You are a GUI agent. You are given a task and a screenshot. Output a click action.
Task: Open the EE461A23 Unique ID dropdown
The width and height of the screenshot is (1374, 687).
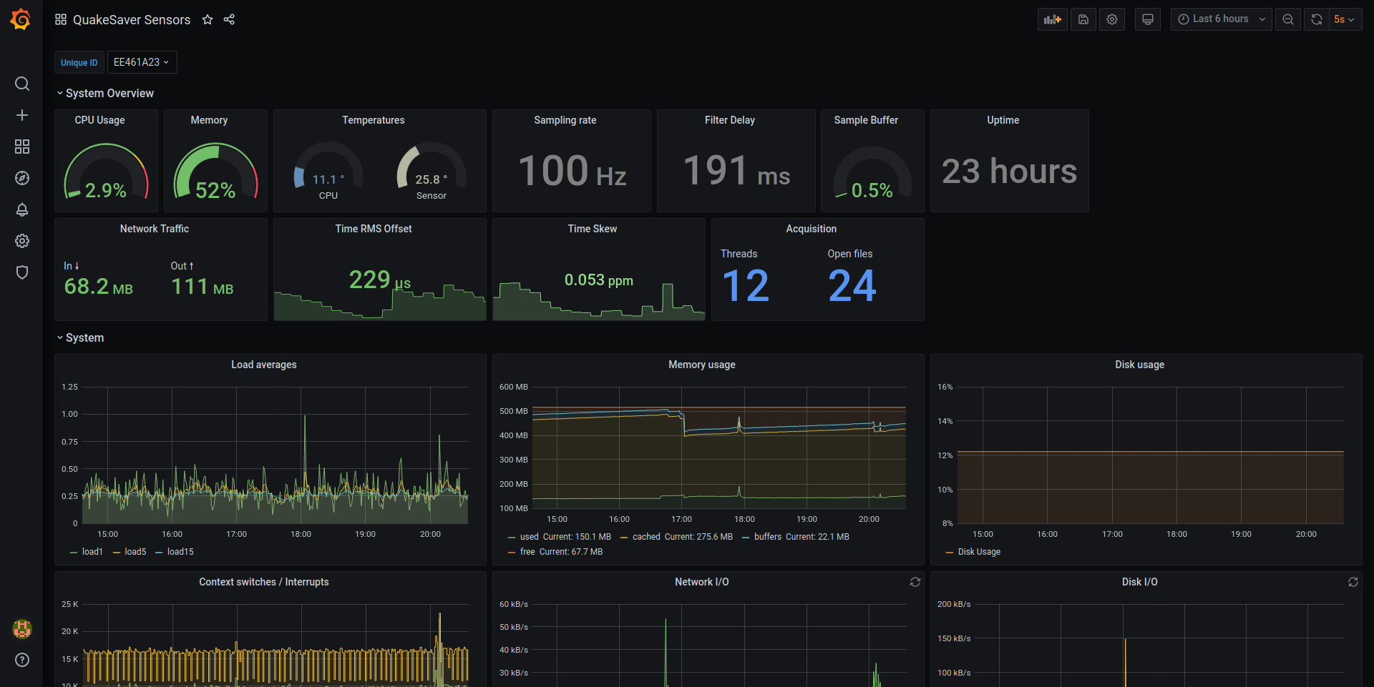coord(142,62)
